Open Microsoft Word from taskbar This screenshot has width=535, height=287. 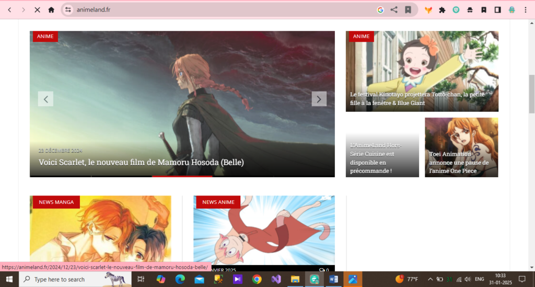click(x=334, y=279)
